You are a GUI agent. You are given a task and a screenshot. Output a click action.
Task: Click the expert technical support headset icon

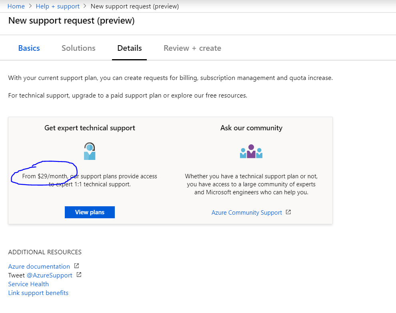pos(90,151)
